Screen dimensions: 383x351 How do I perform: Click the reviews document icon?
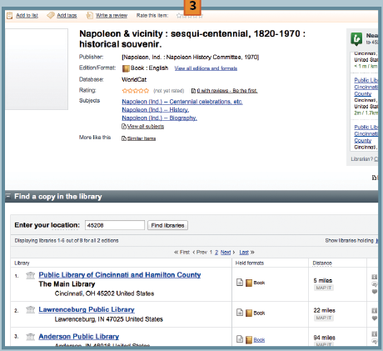pyautogui.click(x=193, y=91)
